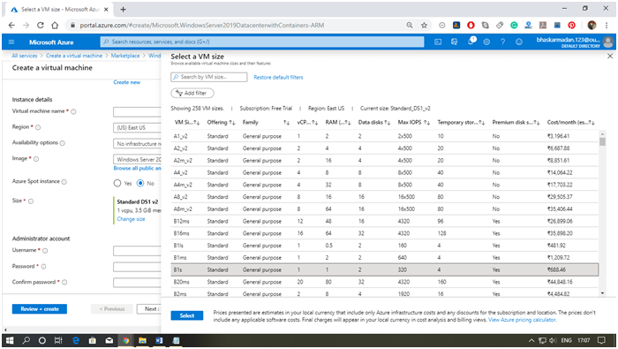Select the B20ms VM size row

(x=385, y=282)
